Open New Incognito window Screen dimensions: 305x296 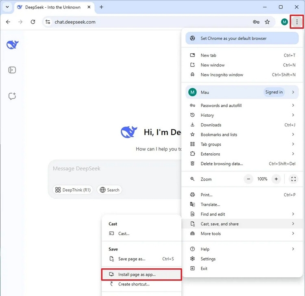242,75
